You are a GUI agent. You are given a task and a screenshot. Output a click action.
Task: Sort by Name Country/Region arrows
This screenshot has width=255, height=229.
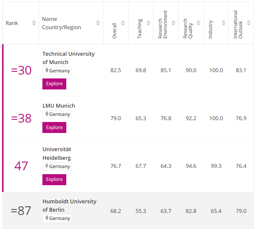98,23
